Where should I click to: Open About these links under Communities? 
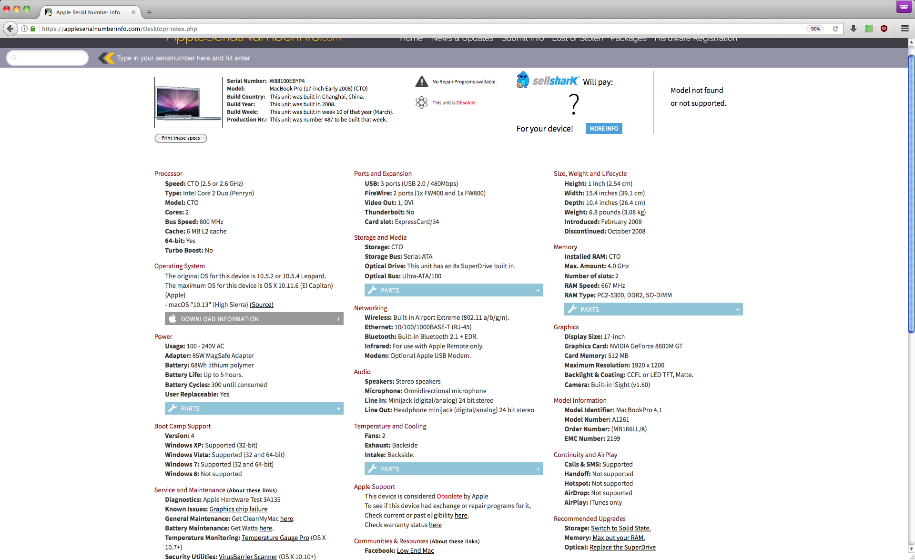[455, 541]
